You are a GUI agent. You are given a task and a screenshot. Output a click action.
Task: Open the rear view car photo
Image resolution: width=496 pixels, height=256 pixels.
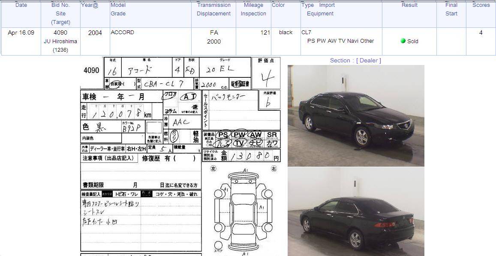(356, 212)
